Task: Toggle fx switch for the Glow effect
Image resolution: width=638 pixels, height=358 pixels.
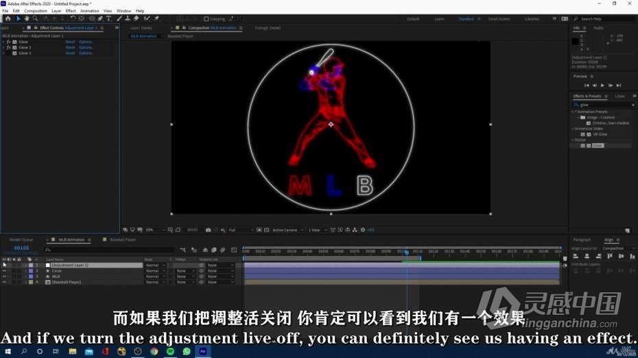Action: tap(8, 42)
